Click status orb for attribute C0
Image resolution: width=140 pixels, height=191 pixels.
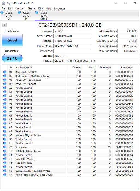click(5, 143)
